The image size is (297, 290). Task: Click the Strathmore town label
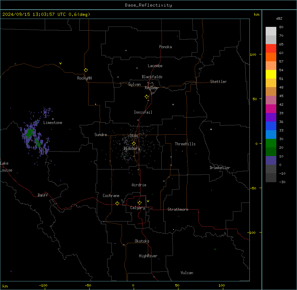click(x=178, y=209)
